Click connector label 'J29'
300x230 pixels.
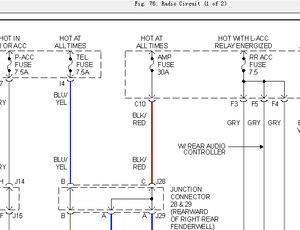tap(160, 216)
